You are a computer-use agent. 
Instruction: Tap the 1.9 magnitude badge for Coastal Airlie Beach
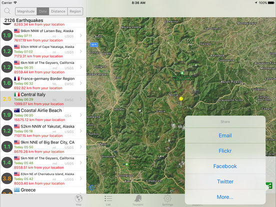click(x=7, y=115)
